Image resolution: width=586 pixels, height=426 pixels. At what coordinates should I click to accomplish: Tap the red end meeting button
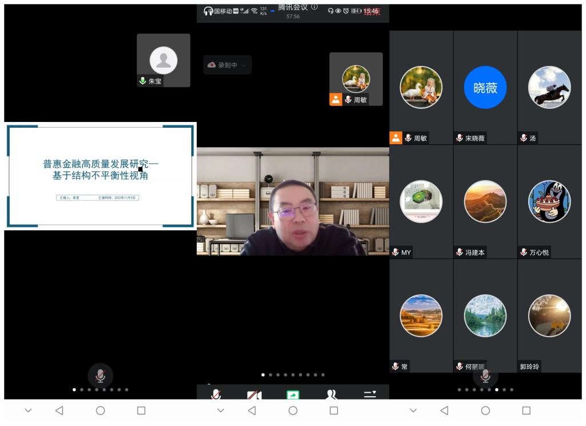372,11
